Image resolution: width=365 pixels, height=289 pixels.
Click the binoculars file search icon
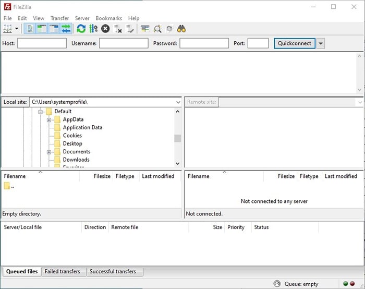[x=181, y=29]
